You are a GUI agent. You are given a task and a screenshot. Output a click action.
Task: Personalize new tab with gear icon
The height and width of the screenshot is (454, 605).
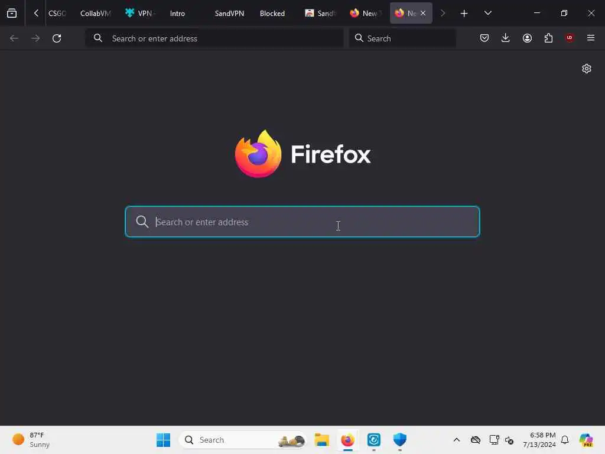[x=587, y=69]
